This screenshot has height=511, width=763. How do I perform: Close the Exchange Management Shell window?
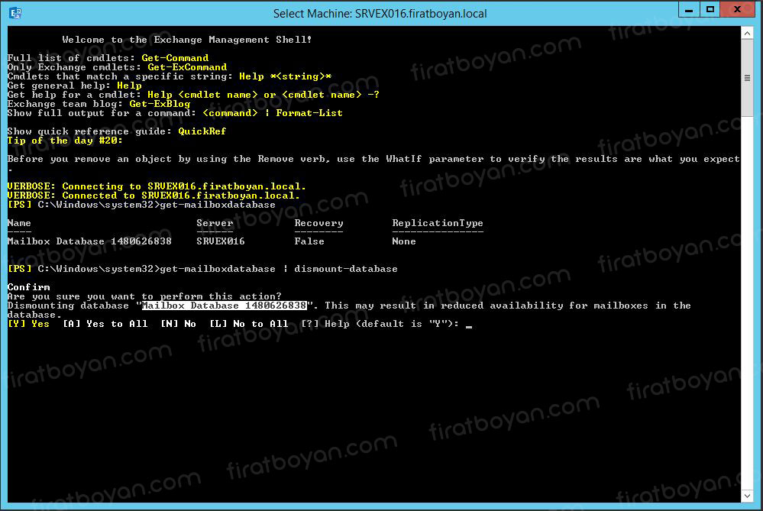tap(737, 10)
